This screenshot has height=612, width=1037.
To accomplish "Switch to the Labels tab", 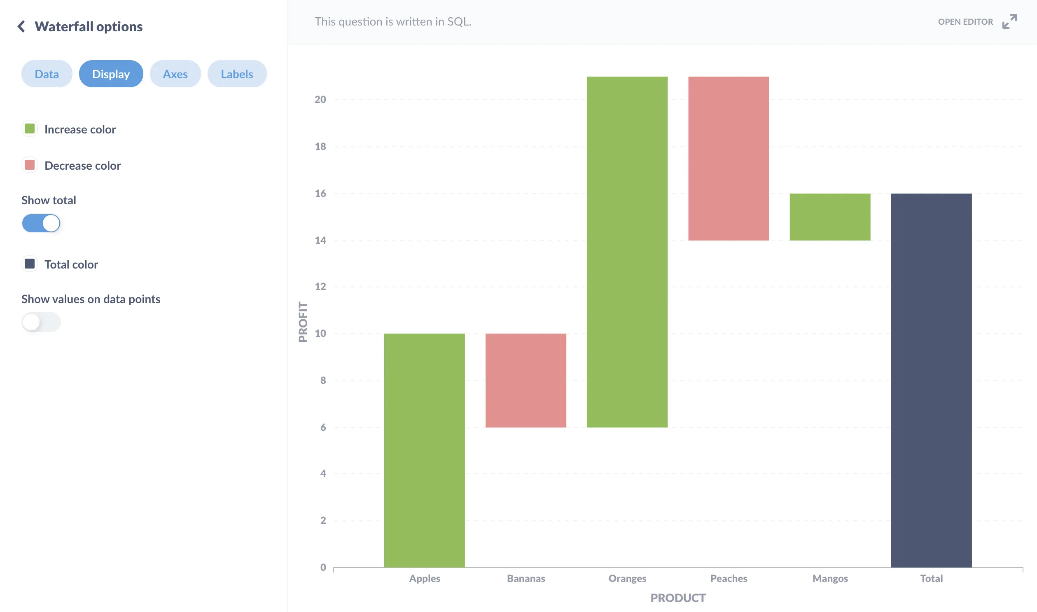I will tap(237, 74).
